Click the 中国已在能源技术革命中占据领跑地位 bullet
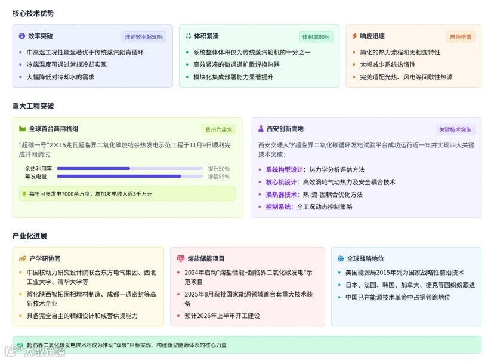This screenshot has width=494, height=361. click(397, 297)
